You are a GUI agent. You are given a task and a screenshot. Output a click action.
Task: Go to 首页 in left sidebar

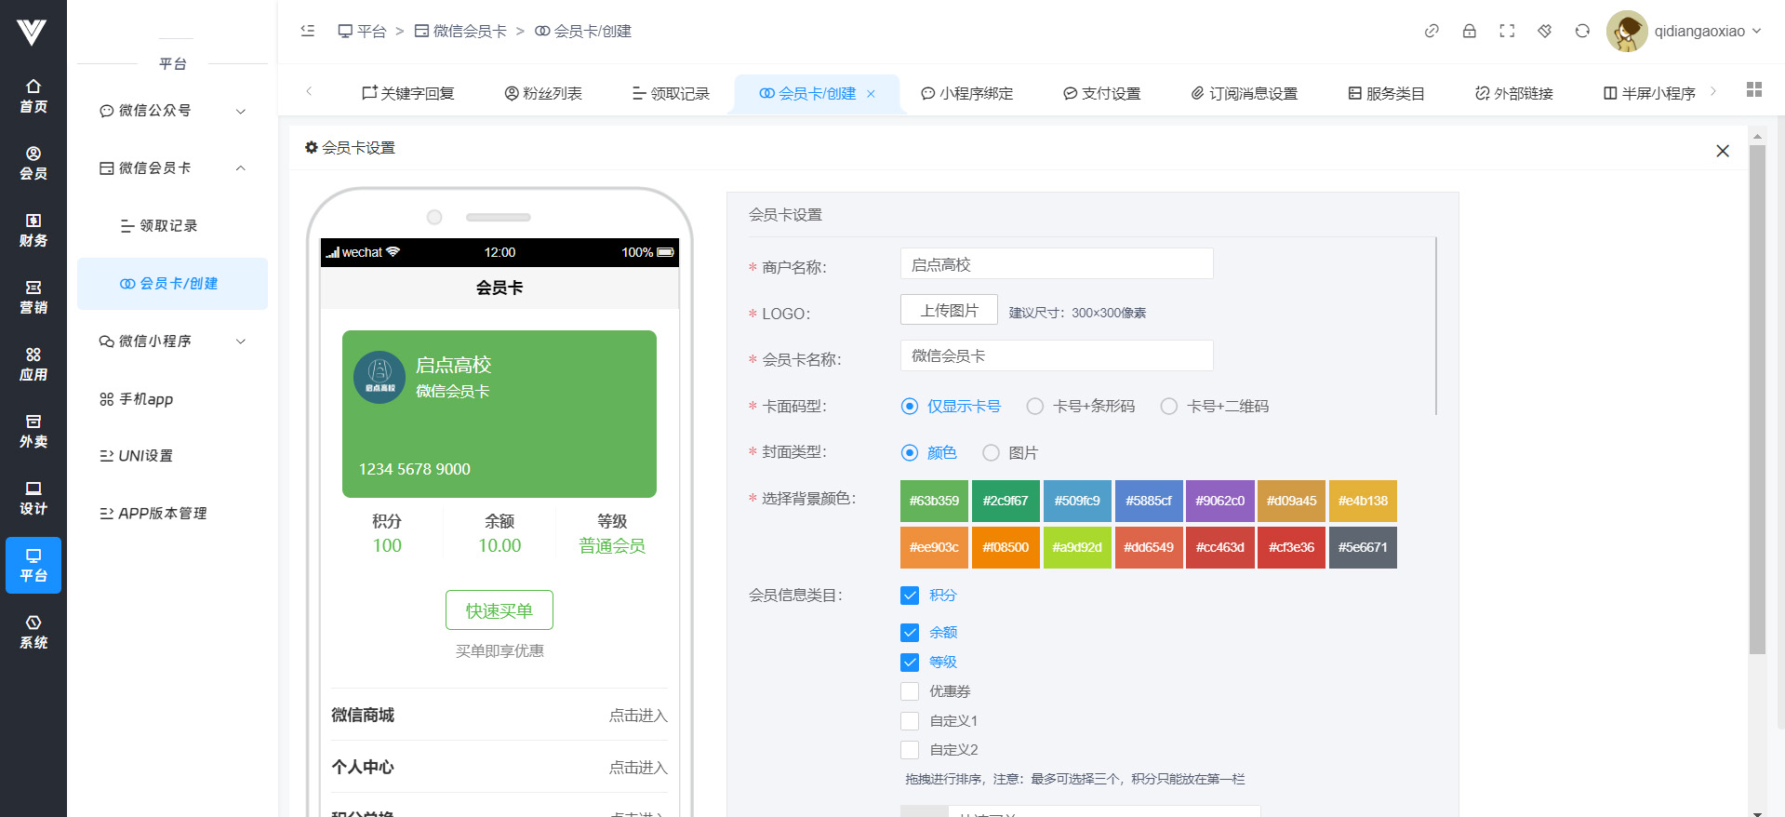click(33, 96)
